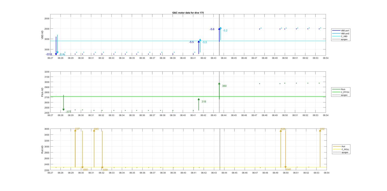The height and width of the screenshot is (191, 387).
Task: Click the green pitch arrow labeled 360
Action: (x=219, y=91)
